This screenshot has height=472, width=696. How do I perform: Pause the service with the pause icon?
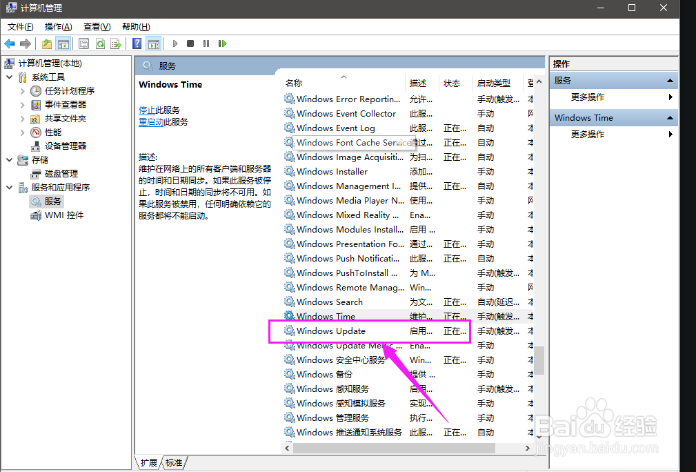coord(206,43)
